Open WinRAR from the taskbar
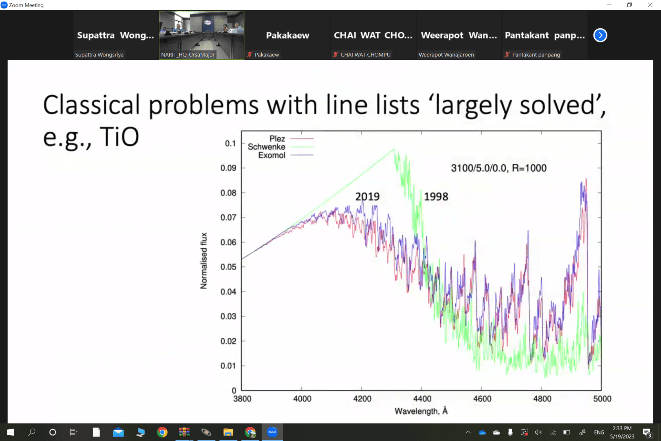Viewport: 661px width, 441px height. [x=184, y=432]
